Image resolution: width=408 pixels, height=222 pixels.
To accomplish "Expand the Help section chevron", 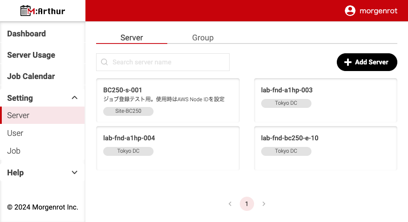I will coord(75,173).
